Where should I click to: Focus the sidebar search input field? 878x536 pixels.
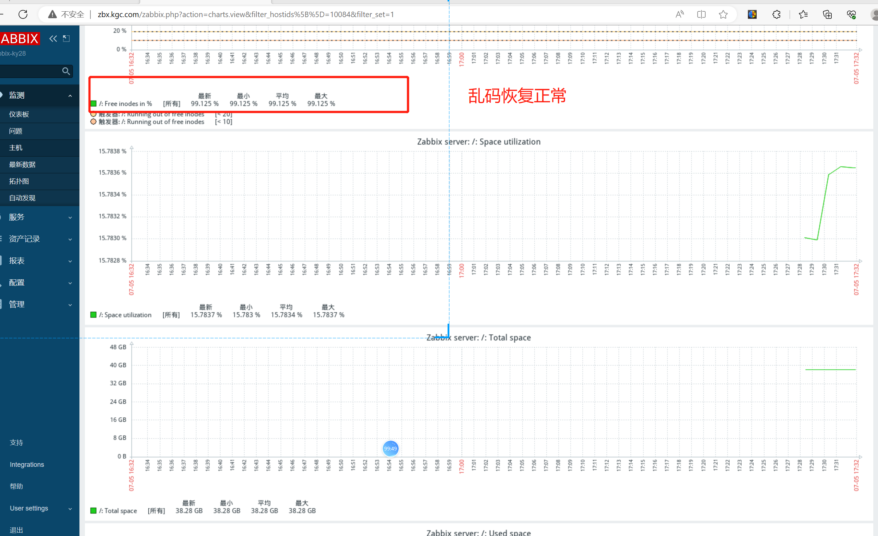pyautogui.click(x=31, y=71)
